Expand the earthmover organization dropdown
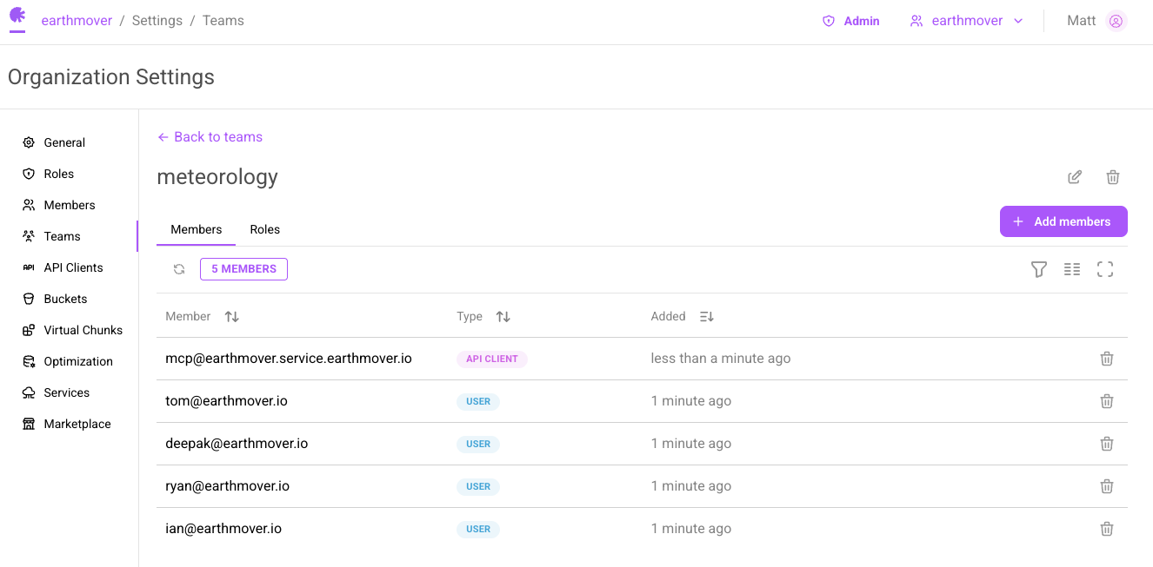 [967, 21]
